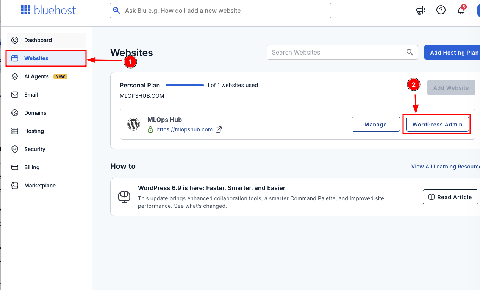
Task: Click the Billing credit card icon
Action: 15,167
